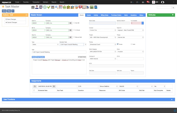Open the Asset ID dropdown

tap(130, 30)
